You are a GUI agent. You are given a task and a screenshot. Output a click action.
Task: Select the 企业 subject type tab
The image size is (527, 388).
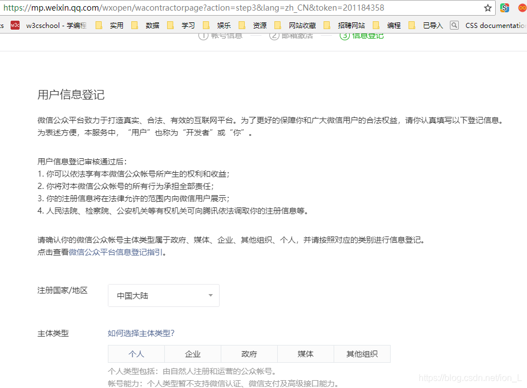point(193,354)
